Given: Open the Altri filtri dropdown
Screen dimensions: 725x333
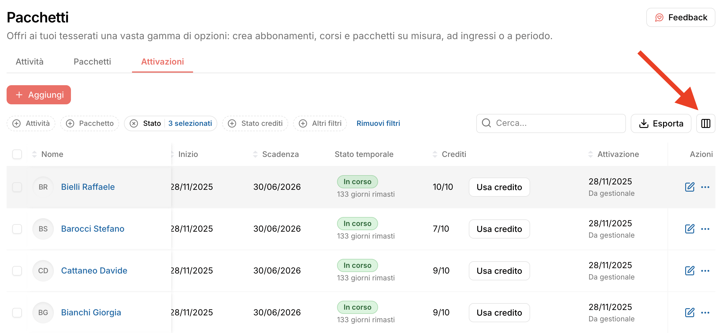Looking at the screenshot, I should coord(320,123).
